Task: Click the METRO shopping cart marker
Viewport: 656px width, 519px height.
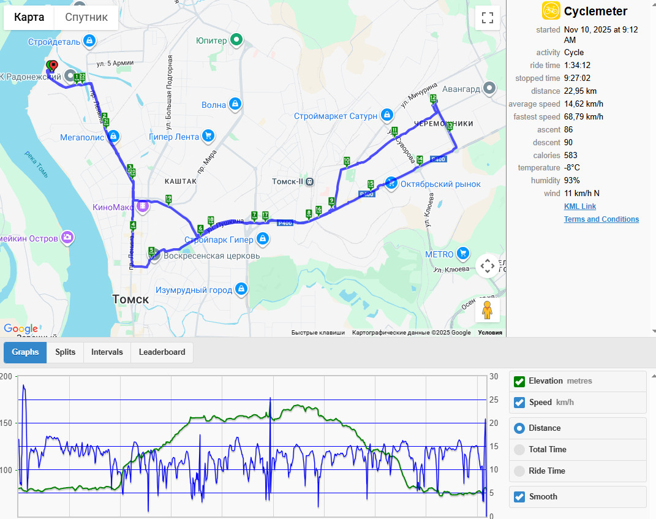Action: [x=462, y=253]
